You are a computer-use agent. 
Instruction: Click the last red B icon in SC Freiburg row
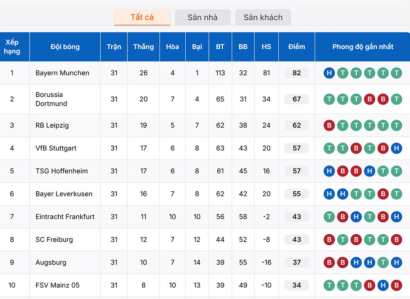click(396, 240)
